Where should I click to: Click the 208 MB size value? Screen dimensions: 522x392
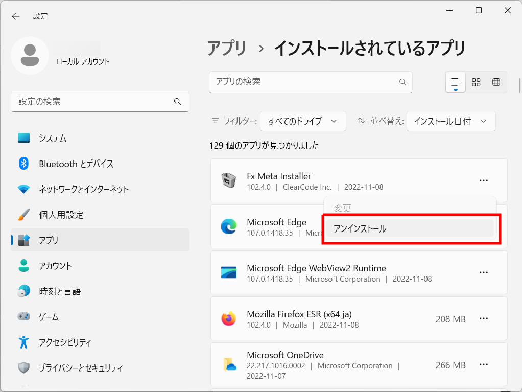click(450, 319)
